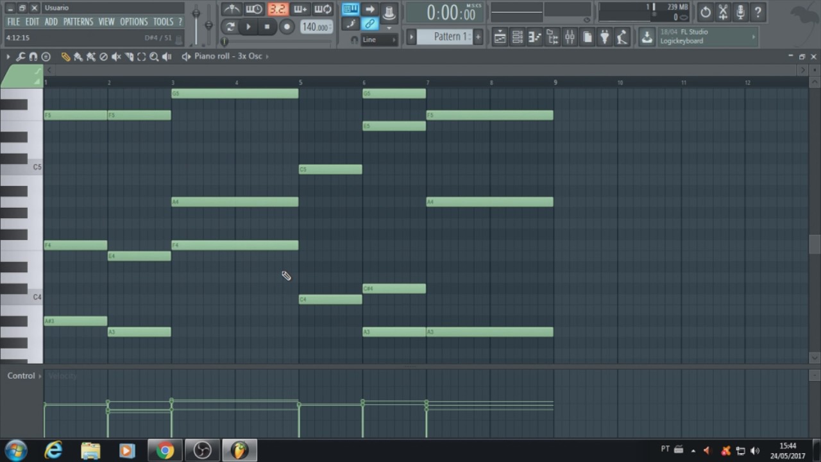Viewport: 821px width, 462px height.
Task: Start playback with the Play button
Action: (x=248, y=27)
